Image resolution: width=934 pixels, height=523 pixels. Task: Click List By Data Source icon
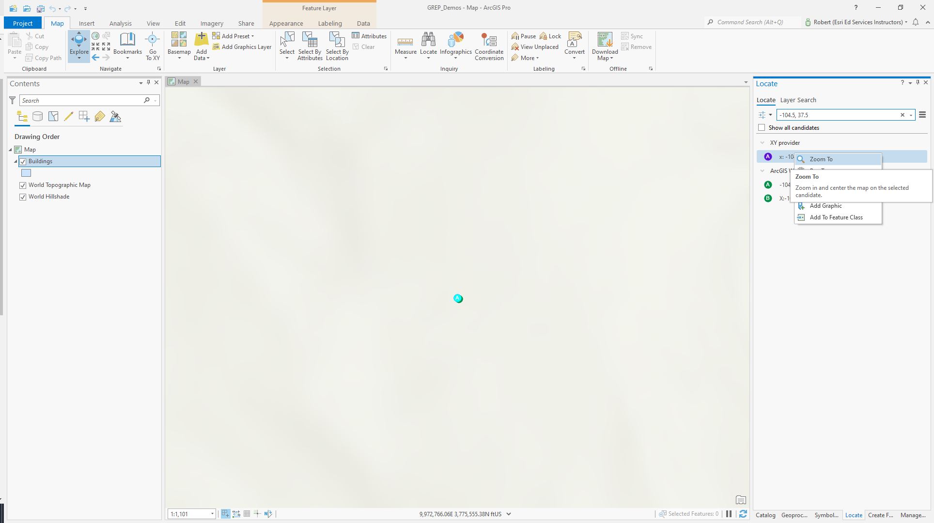pos(37,117)
